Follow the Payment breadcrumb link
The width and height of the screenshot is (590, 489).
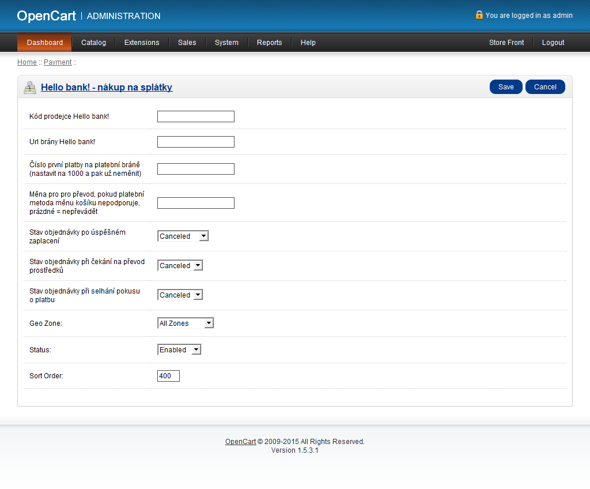pos(58,62)
